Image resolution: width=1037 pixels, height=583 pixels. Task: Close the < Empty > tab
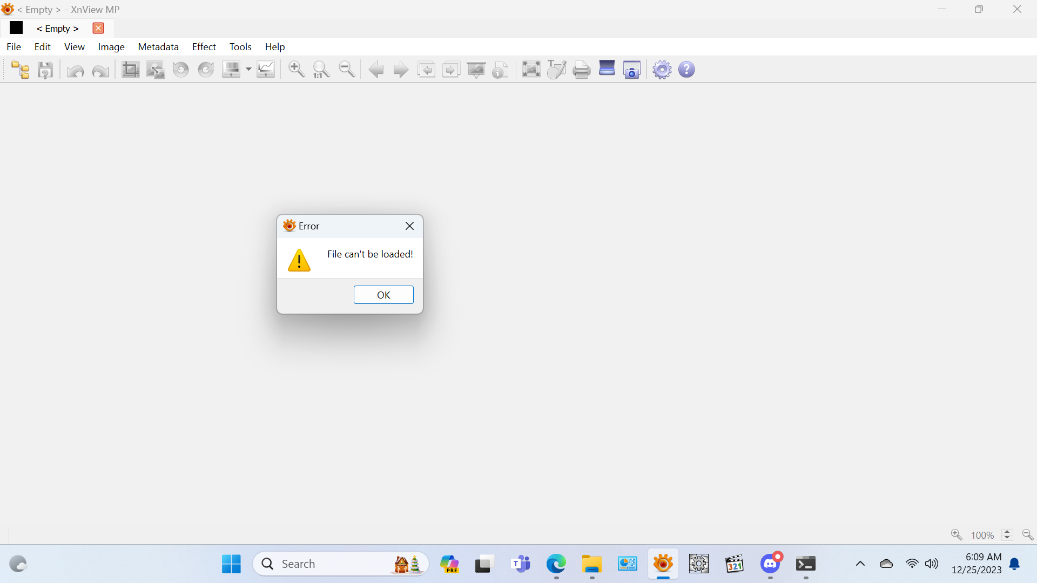point(98,29)
